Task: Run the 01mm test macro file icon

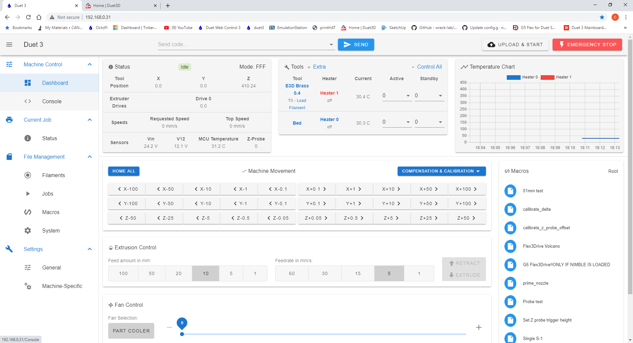Action: pyautogui.click(x=510, y=191)
